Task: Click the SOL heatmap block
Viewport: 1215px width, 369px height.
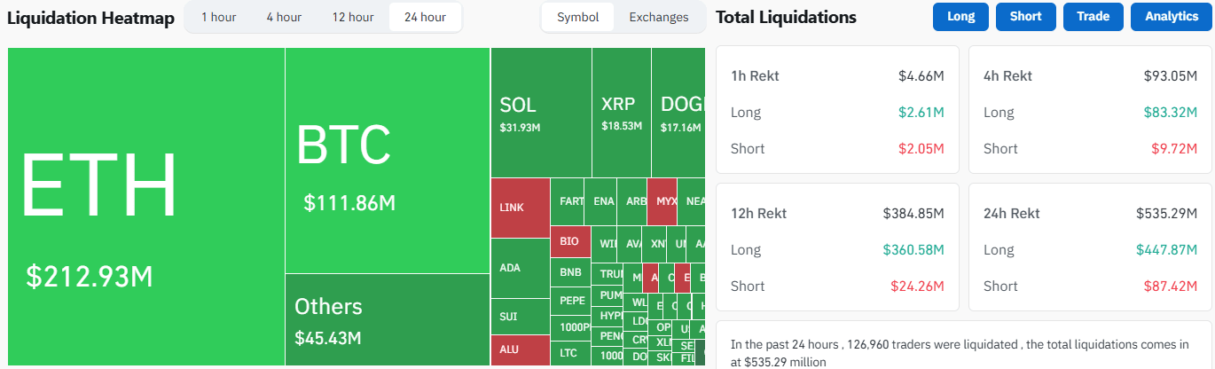Action: (540, 113)
